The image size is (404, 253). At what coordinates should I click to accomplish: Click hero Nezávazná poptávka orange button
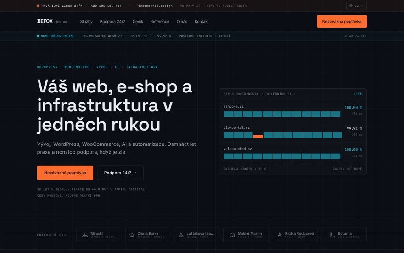[x=65, y=172]
